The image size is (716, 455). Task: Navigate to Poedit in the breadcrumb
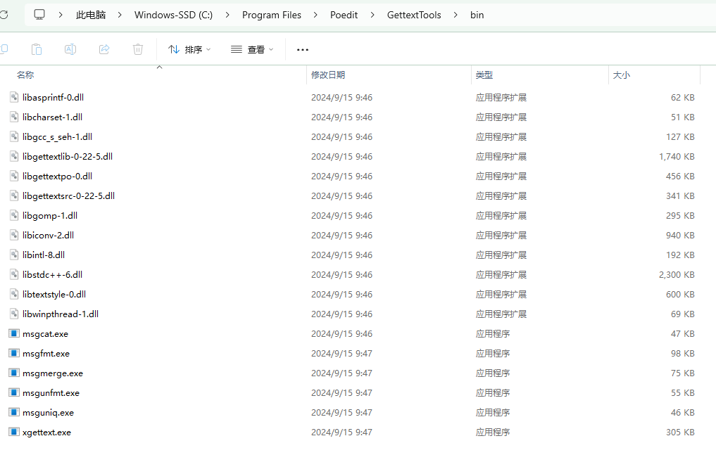[x=344, y=15]
